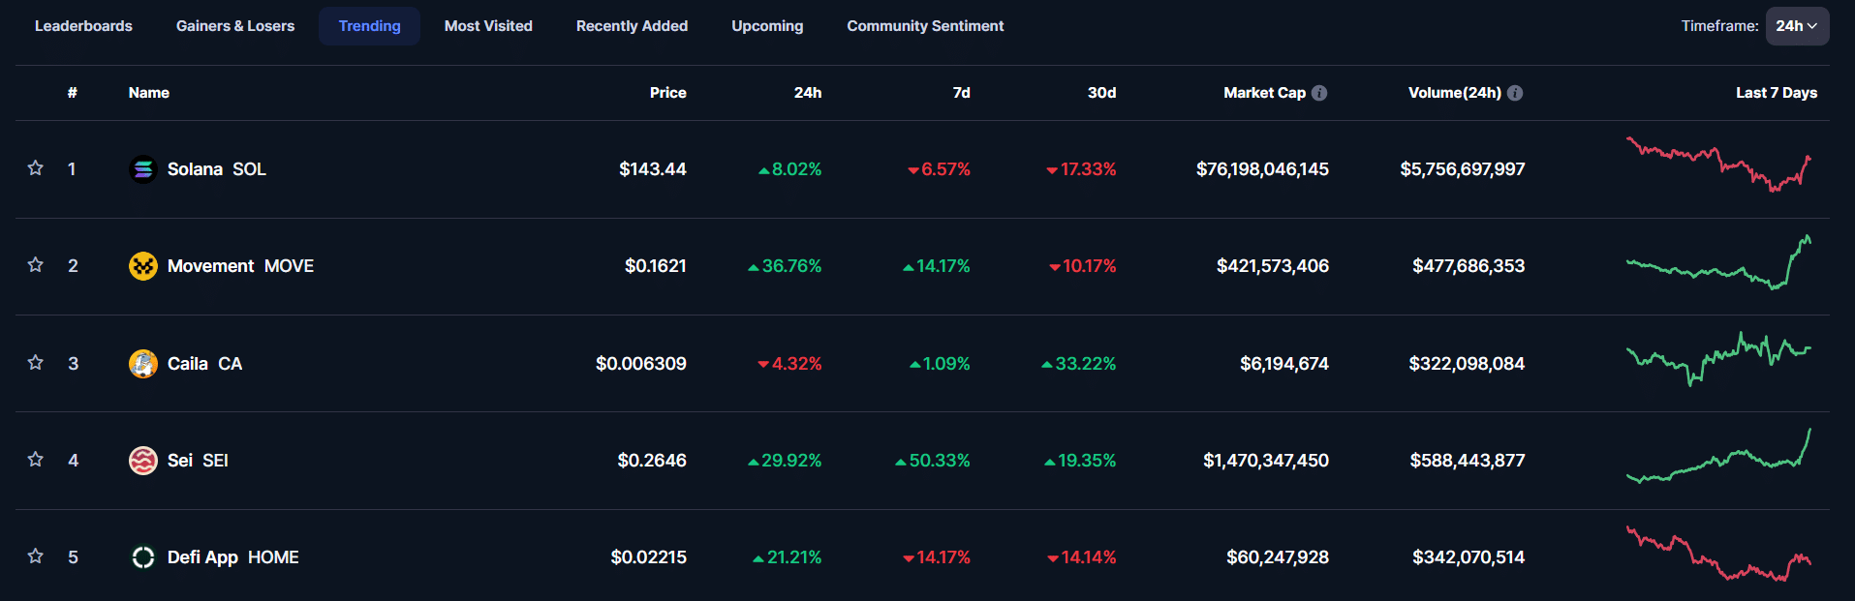Click Solana market cap $76,198,046,145
The image size is (1855, 601).
pos(1262,169)
